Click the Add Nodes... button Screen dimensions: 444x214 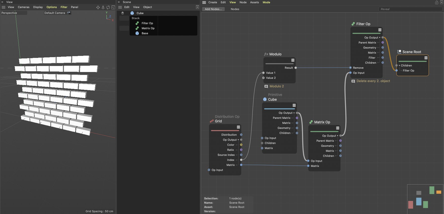tap(213, 9)
